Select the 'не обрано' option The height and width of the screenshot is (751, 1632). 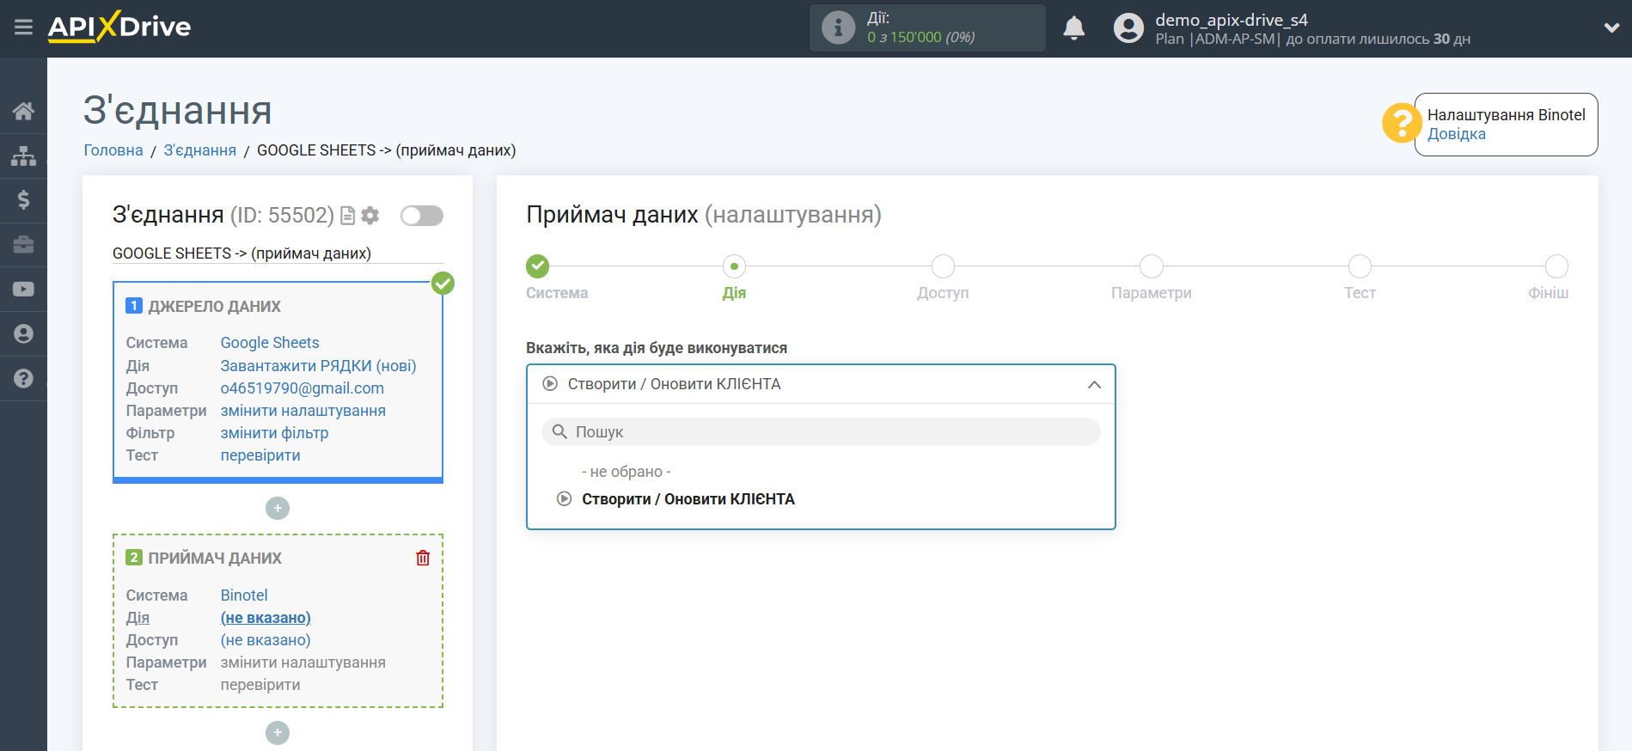[626, 472]
